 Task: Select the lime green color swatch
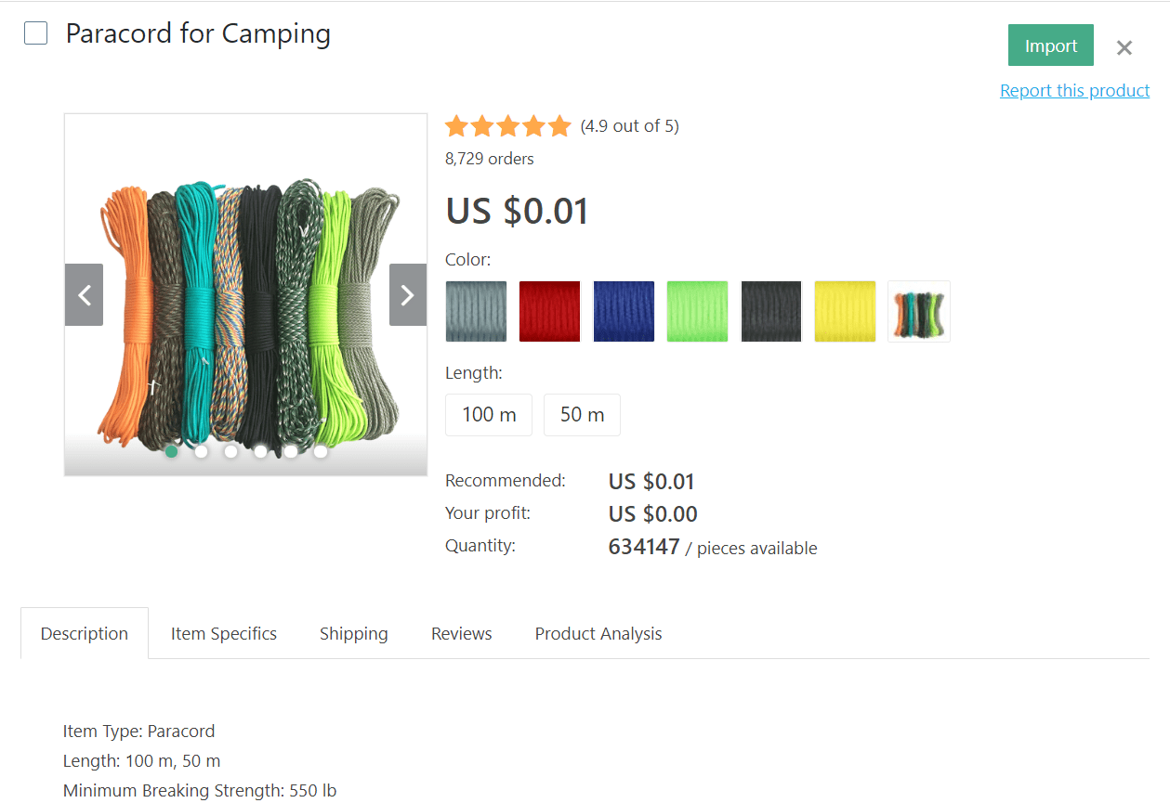click(697, 312)
